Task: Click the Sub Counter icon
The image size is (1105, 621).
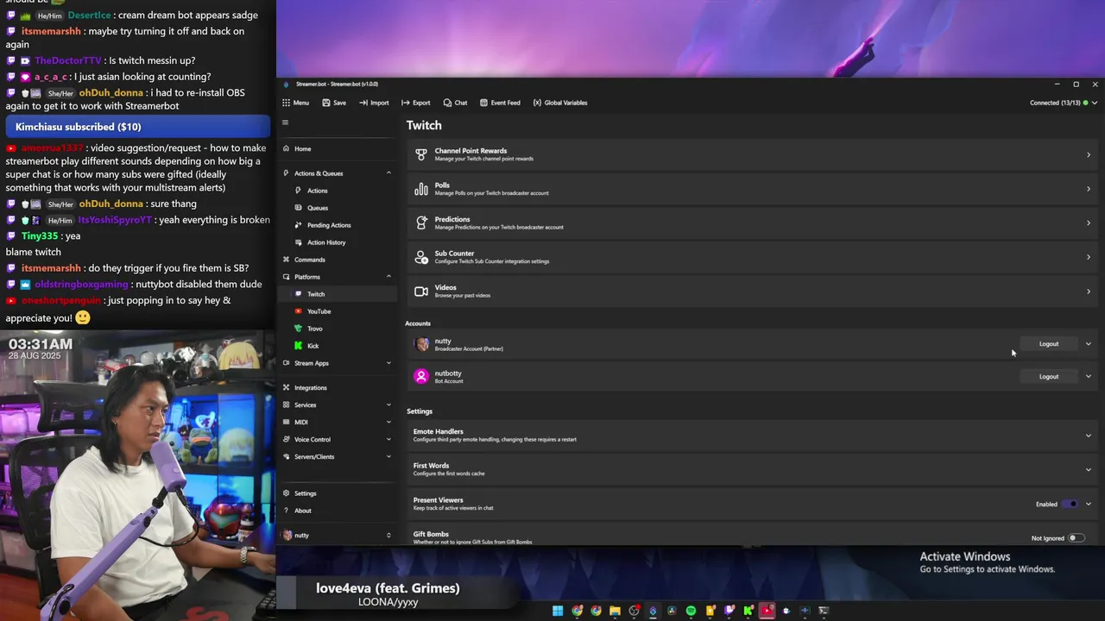Action: click(x=421, y=257)
